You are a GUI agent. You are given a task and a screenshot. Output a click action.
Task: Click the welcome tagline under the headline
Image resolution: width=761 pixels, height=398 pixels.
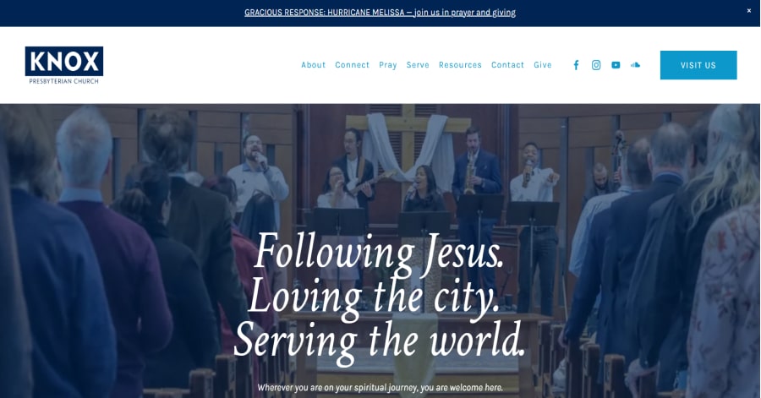click(380, 388)
